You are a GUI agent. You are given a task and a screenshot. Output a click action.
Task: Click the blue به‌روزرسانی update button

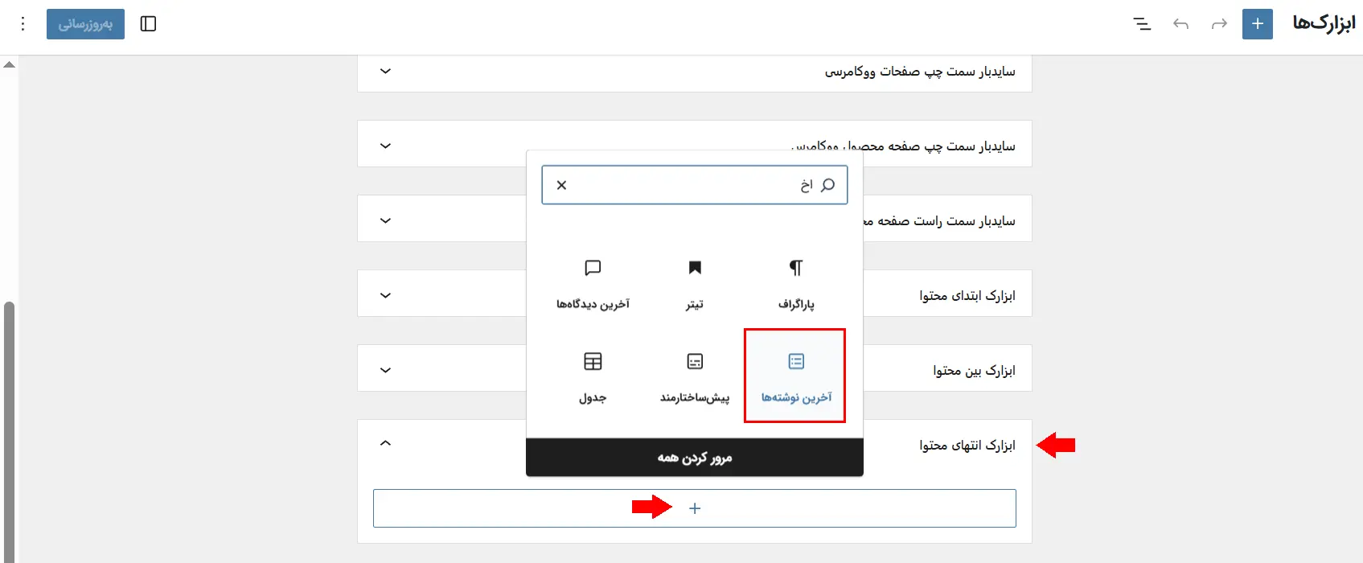point(85,24)
